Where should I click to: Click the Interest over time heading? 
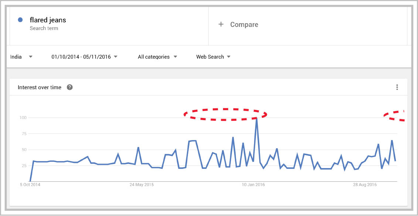(40, 87)
